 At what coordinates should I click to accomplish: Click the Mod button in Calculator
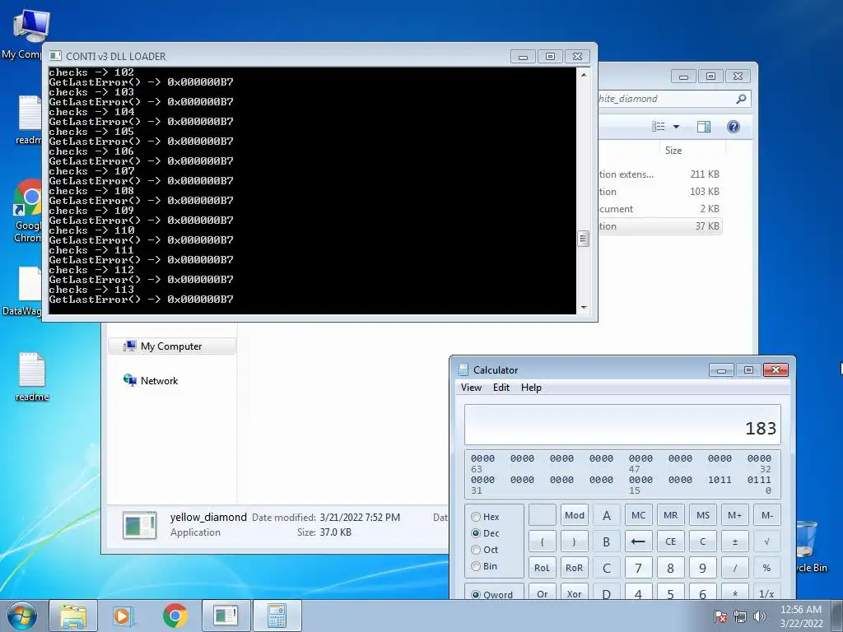click(574, 515)
